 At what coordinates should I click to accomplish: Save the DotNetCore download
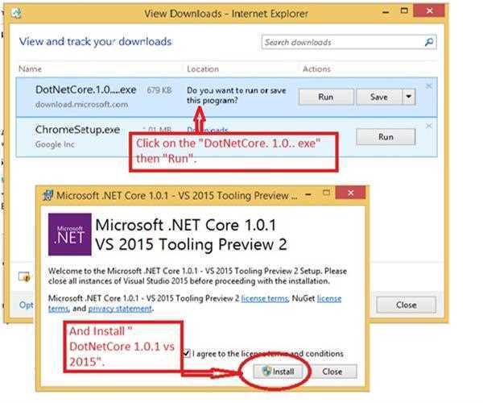[378, 97]
